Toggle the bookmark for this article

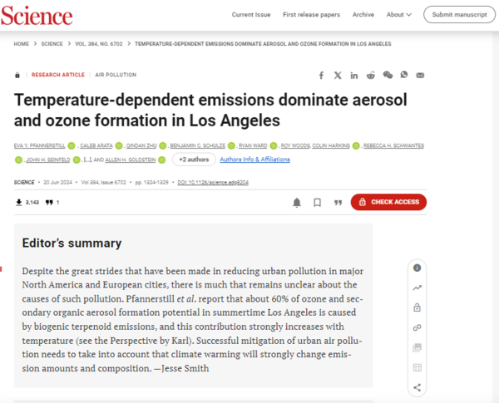(317, 202)
